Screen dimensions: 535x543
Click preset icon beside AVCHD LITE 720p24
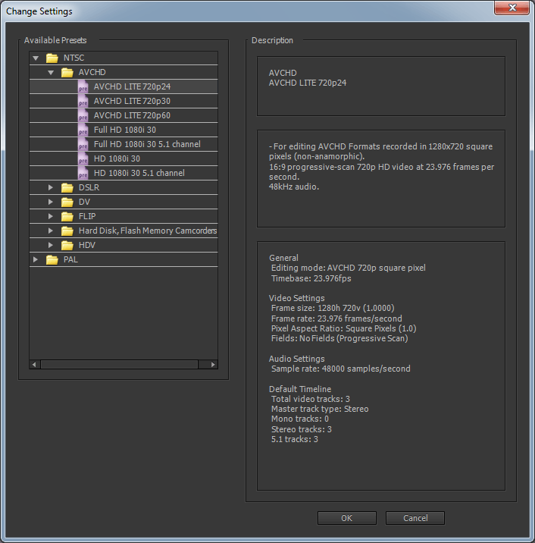tap(83, 86)
